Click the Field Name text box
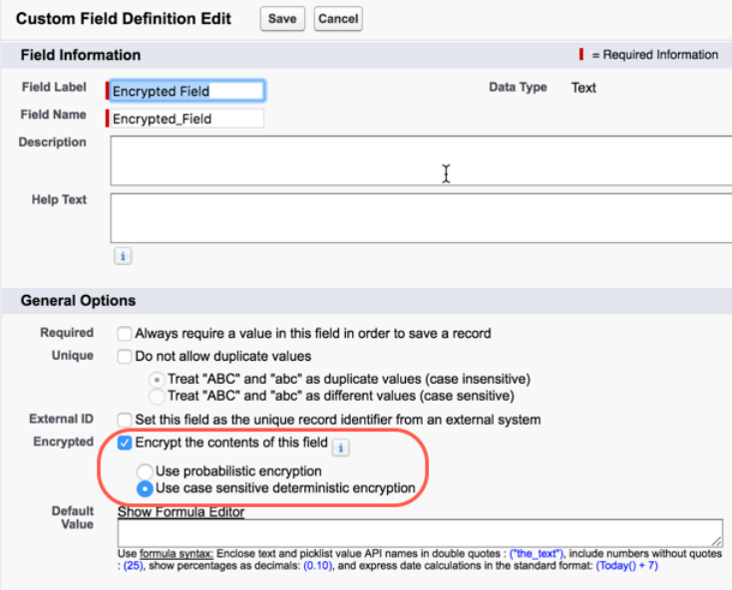Viewport: 732px width, 590px height. coord(186,119)
